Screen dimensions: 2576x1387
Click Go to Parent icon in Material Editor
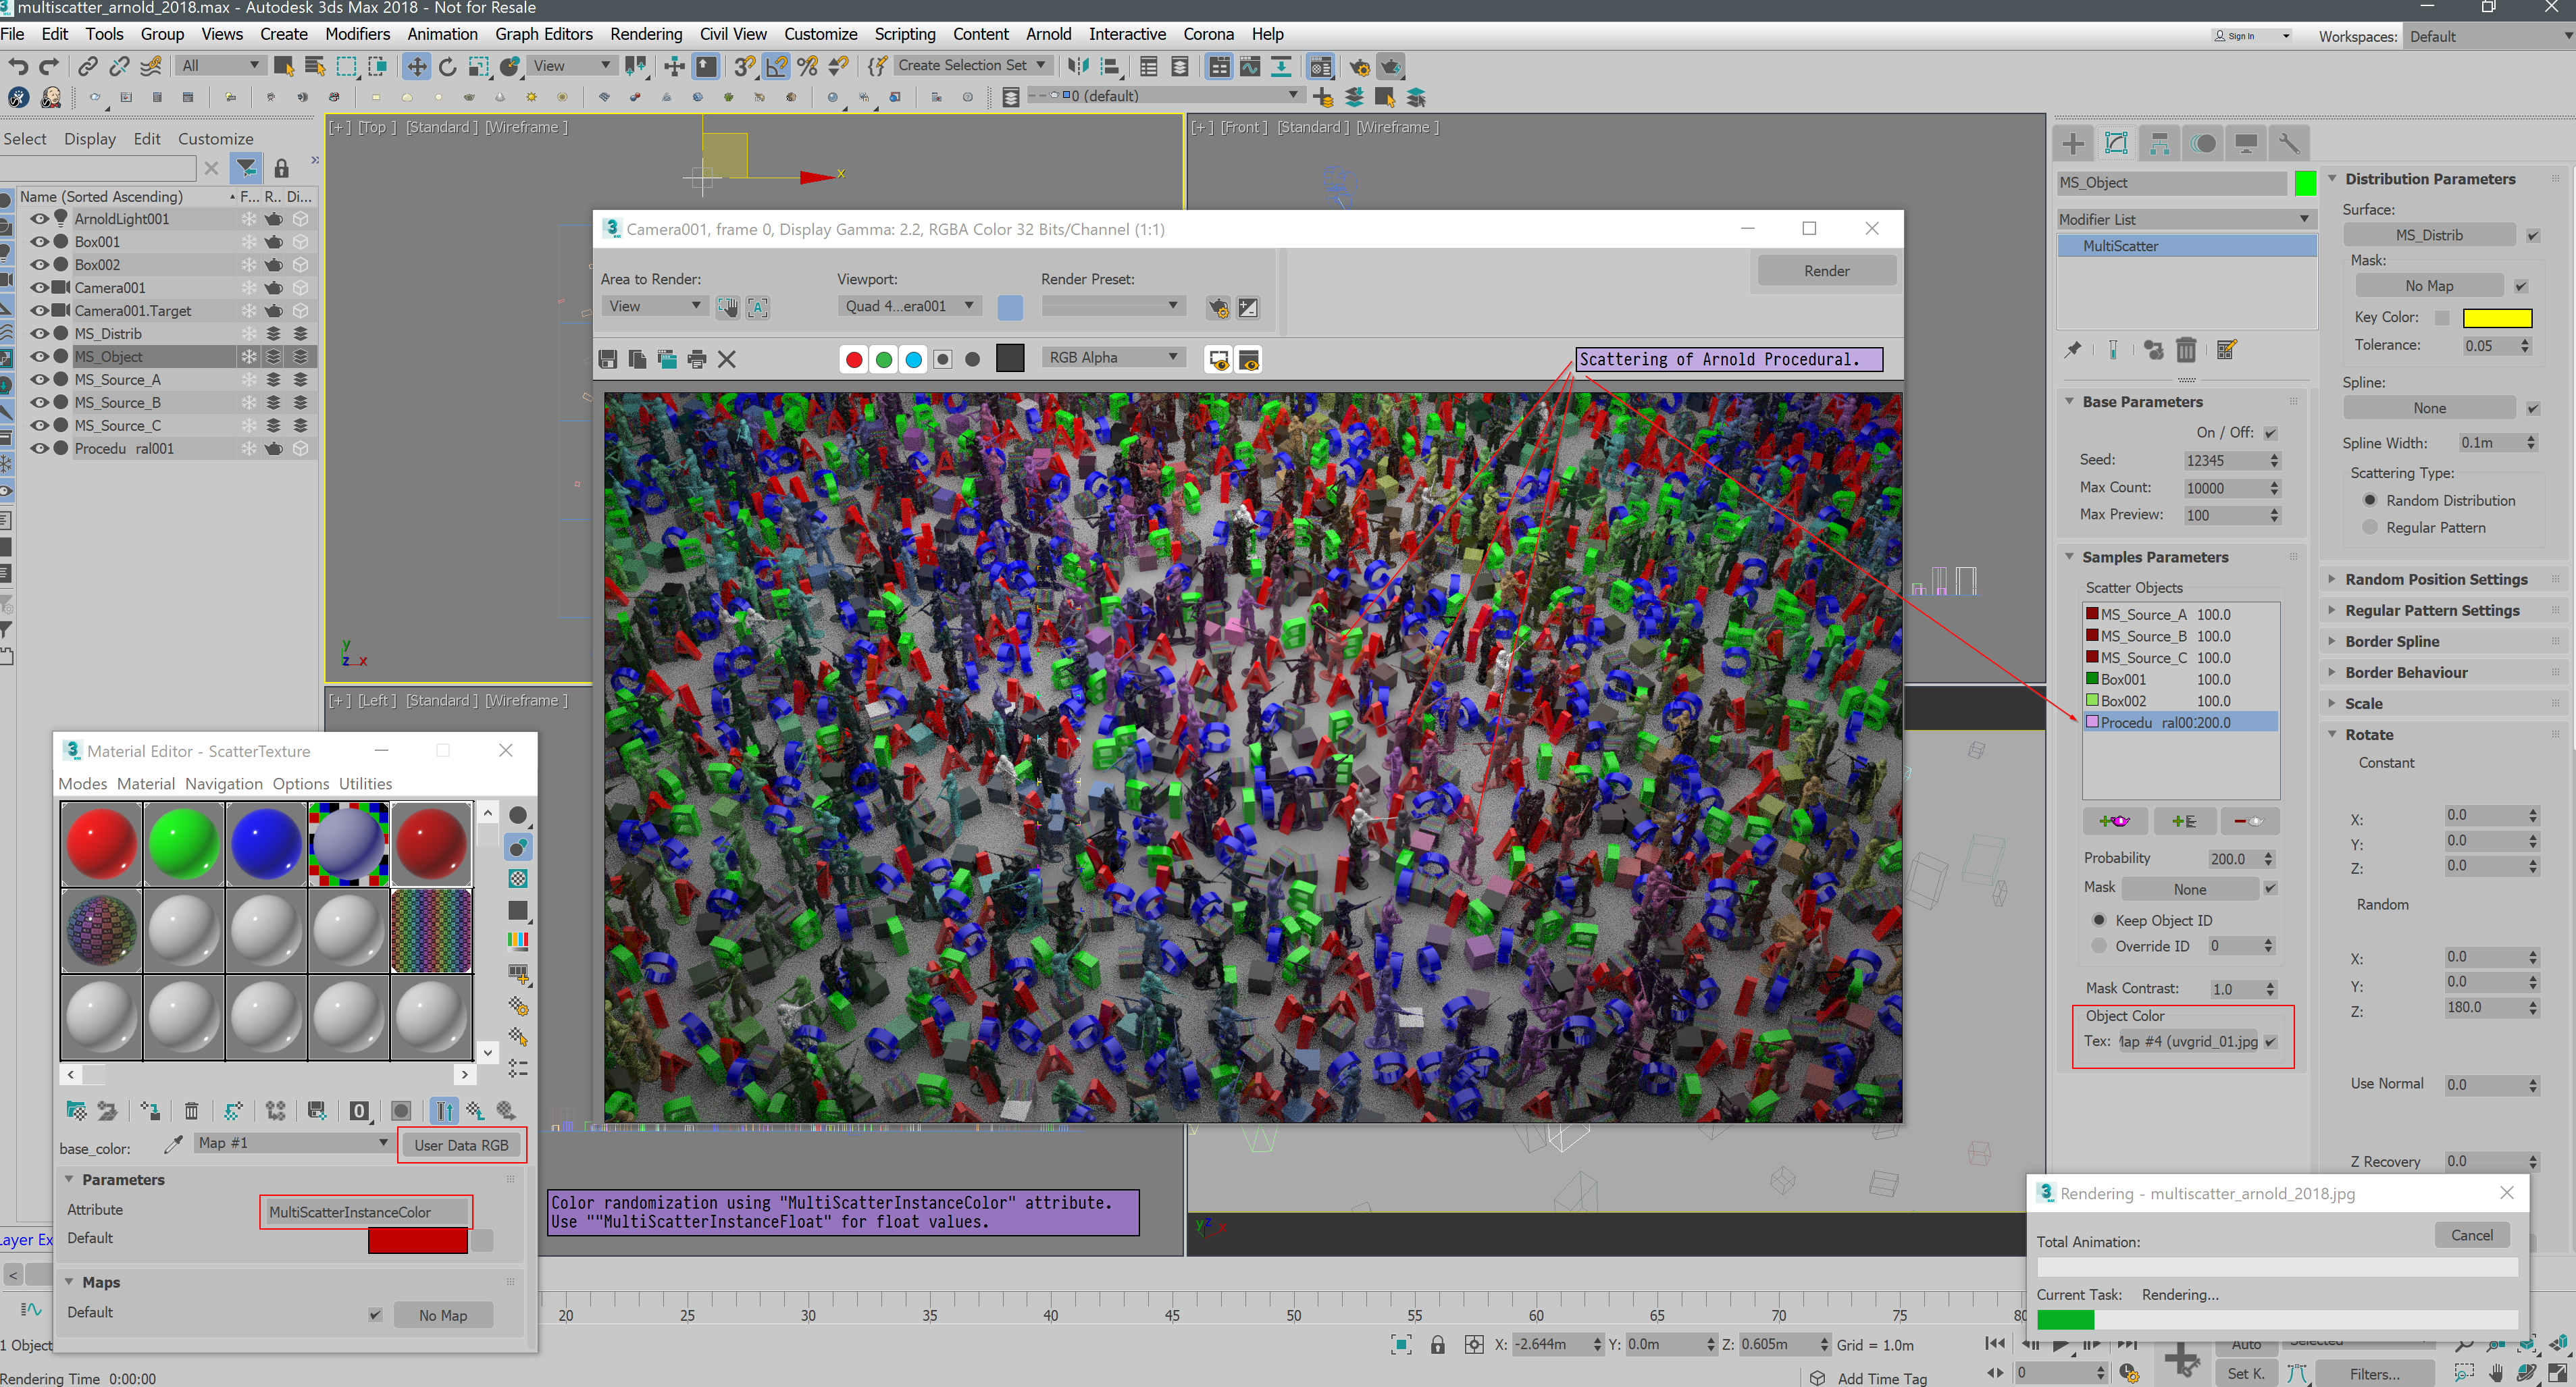[x=475, y=1110]
